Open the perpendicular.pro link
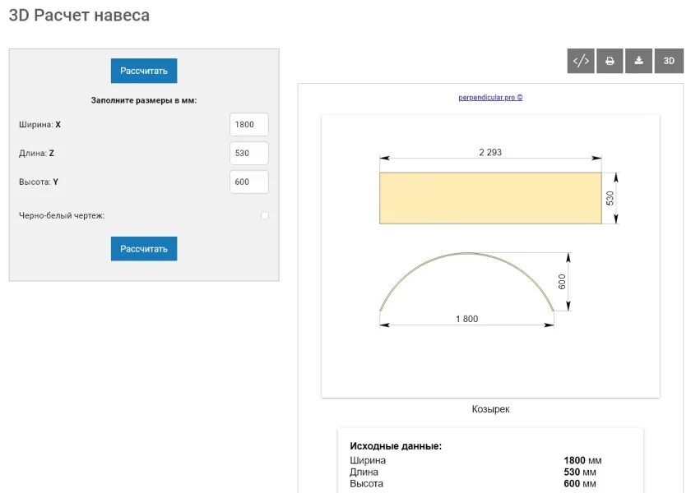The image size is (691, 493). tap(490, 97)
